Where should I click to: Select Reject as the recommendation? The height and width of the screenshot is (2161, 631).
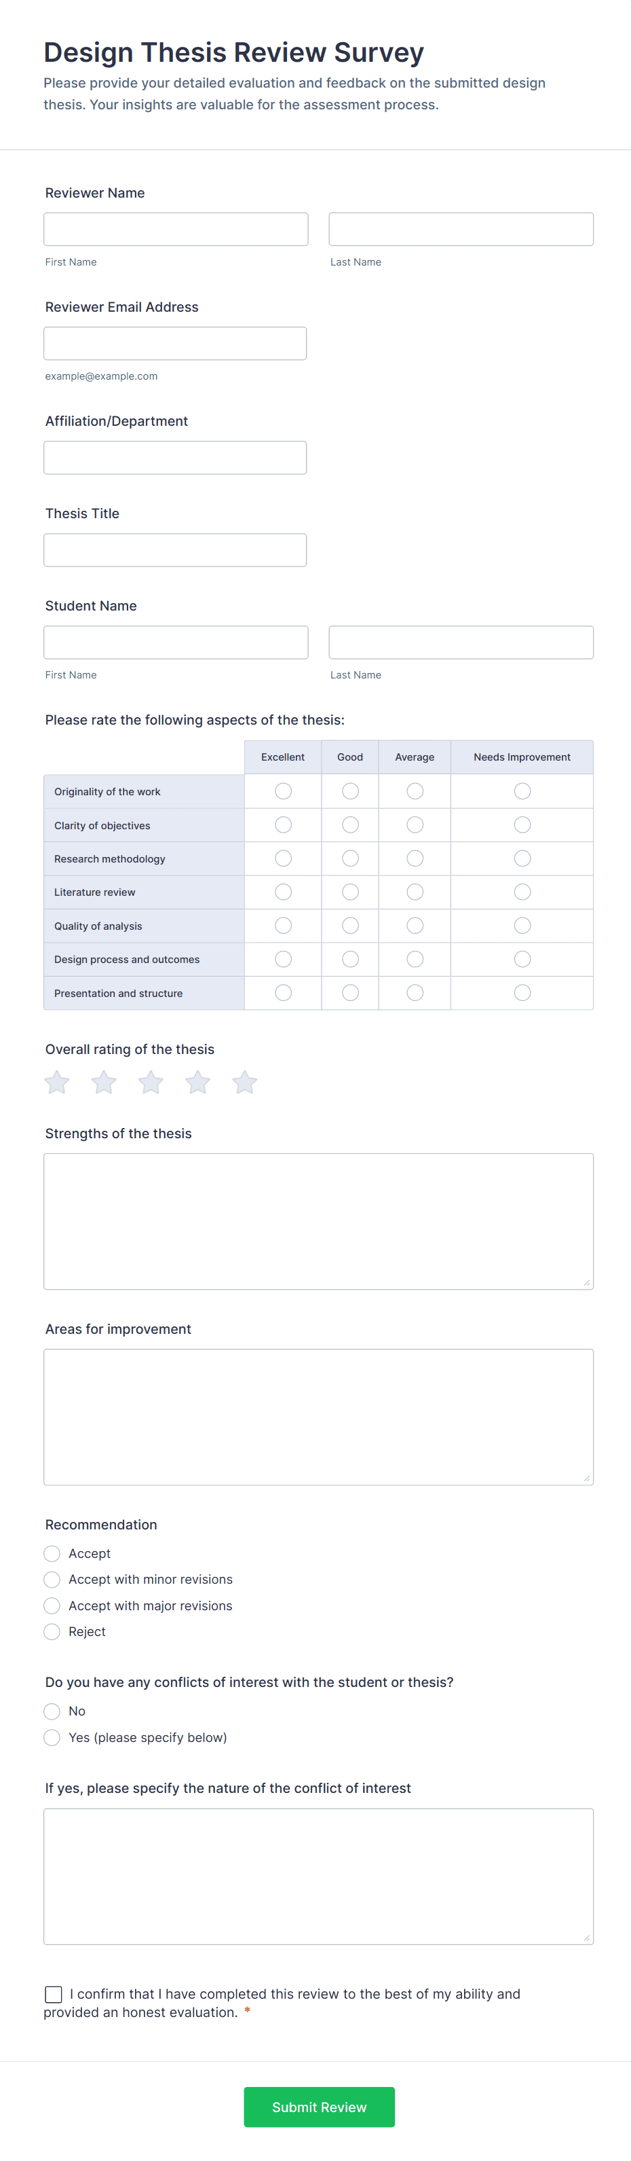tap(52, 1632)
